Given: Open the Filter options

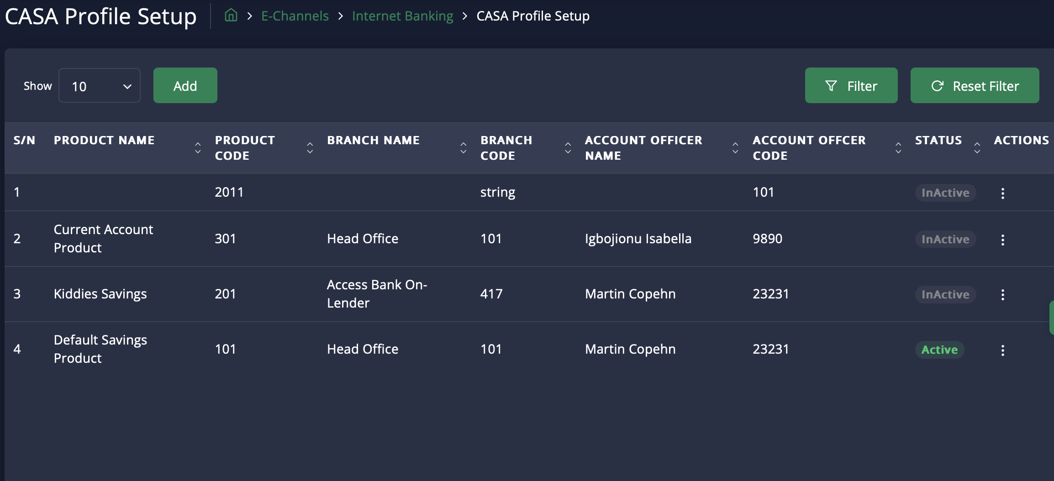Looking at the screenshot, I should (x=851, y=86).
